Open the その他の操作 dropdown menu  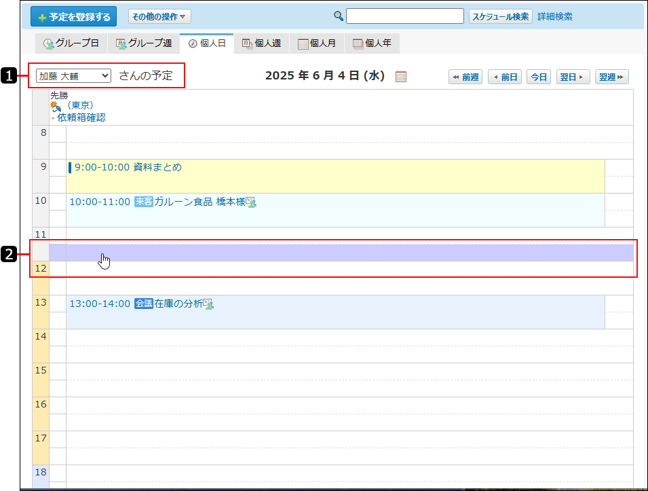[x=159, y=16]
